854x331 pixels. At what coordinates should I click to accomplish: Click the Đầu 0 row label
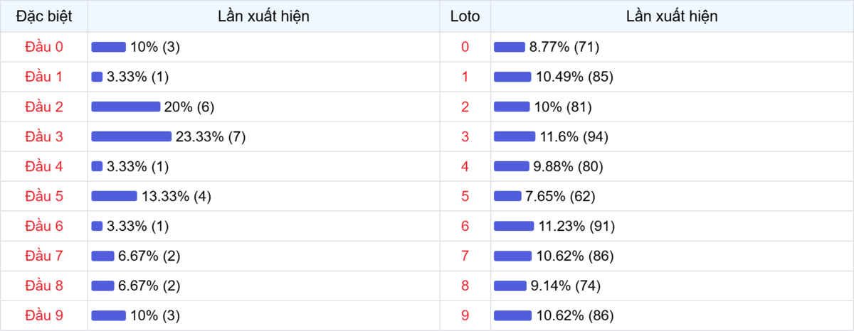click(44, 47)
